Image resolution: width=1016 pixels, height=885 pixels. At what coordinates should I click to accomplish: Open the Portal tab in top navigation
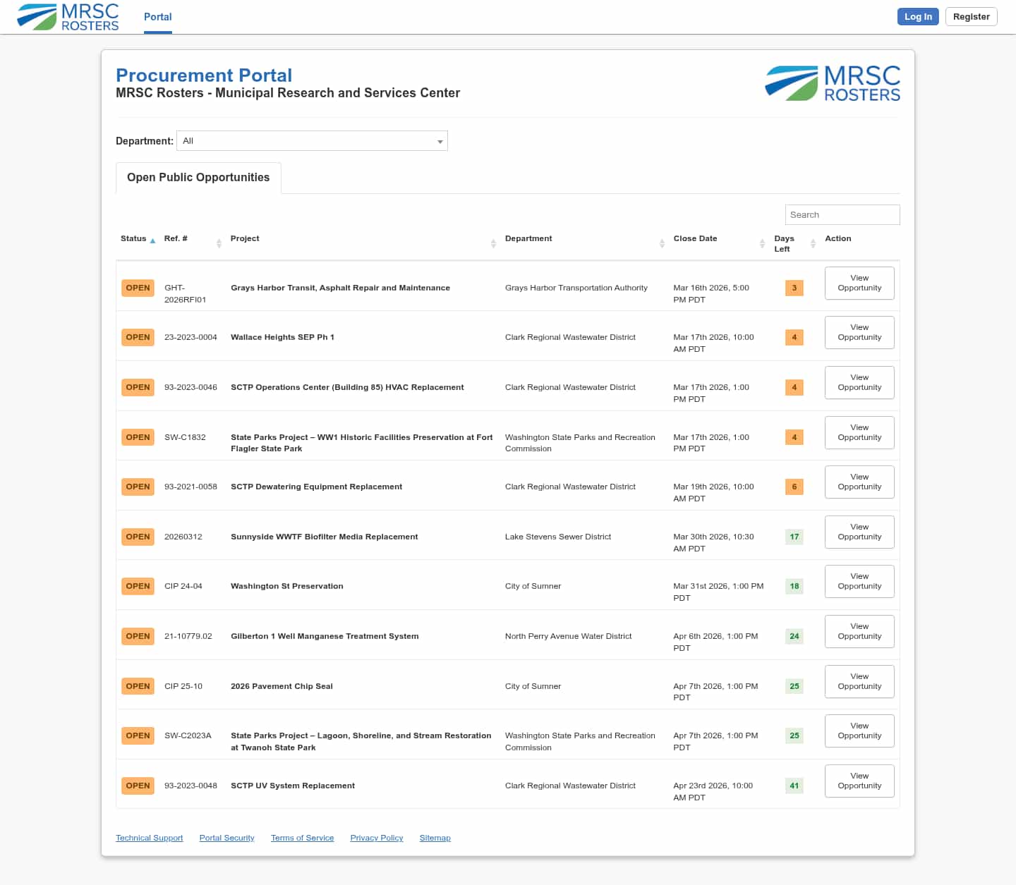pyautogui.click(x=158, y=17)
